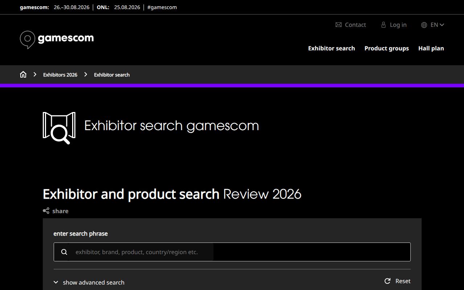Viewport: 464px width, 290px height.
Task: Open Hall plan menu item
Action: (x=431, y=48)
